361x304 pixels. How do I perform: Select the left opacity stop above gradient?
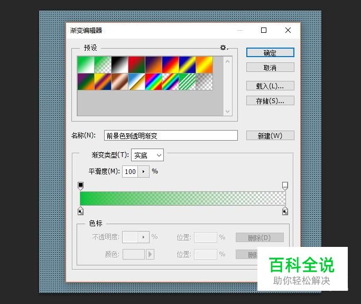pyautogui.click(x=80, y=186)
